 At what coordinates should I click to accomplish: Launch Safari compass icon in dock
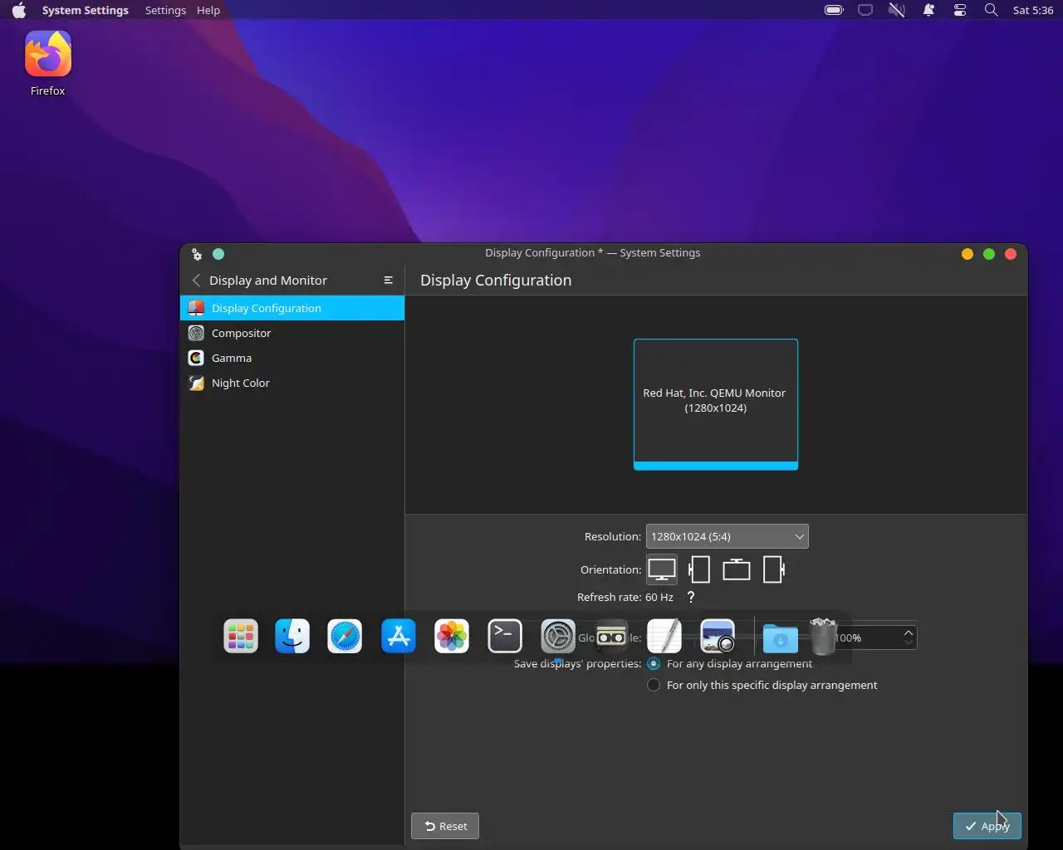345,637
